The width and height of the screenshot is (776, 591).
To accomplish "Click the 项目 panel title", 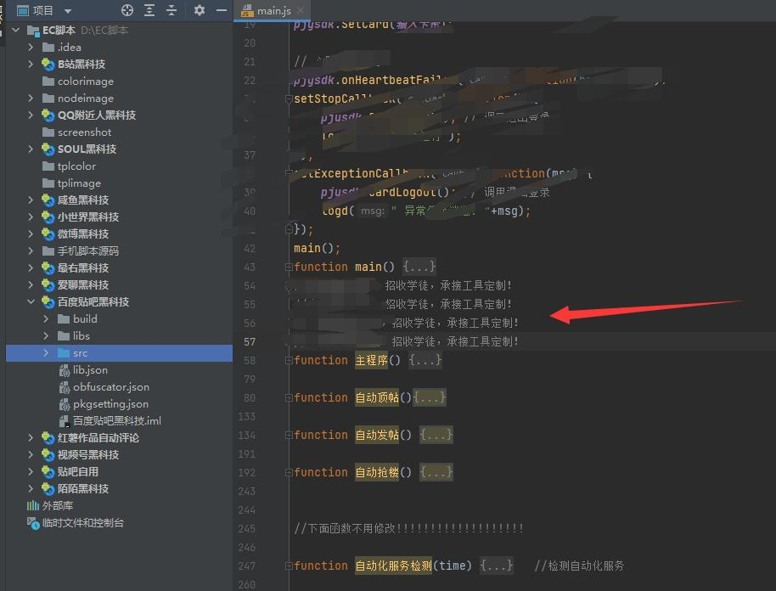I will click(x=42, y=10).
